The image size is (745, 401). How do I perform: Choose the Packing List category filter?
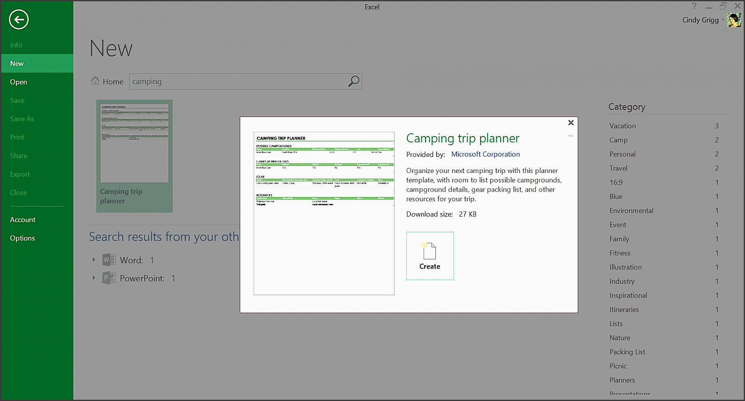coord(627,352)
